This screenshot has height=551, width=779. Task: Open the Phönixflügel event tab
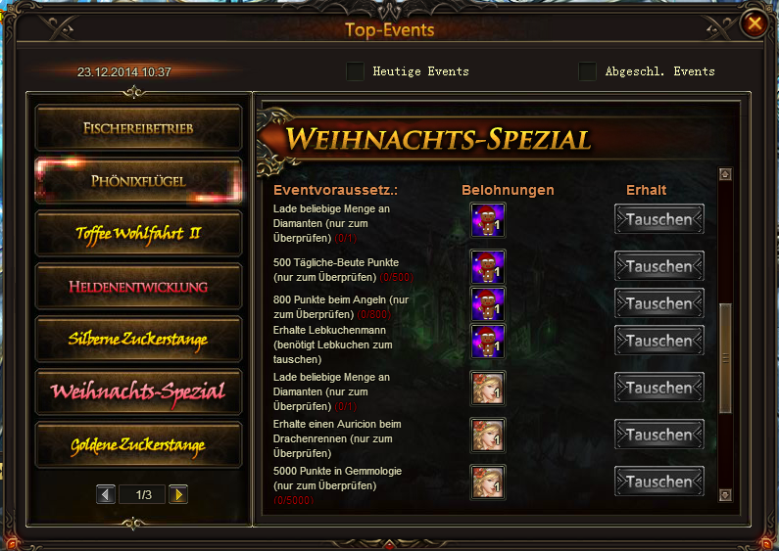(138, 181)
